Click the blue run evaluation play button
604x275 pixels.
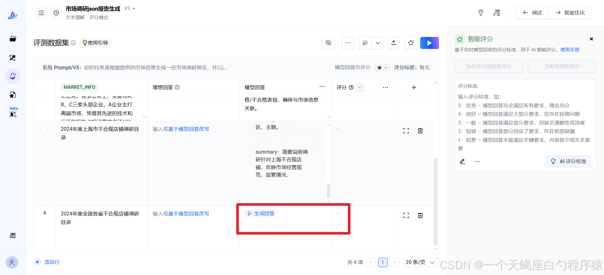coord(429,43)
